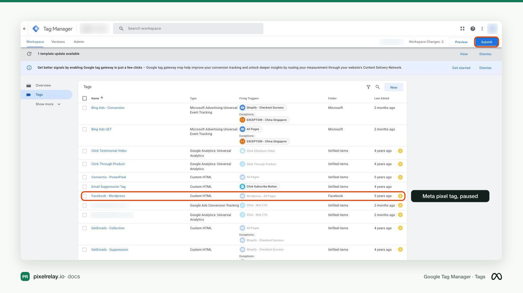The height and width of the screenshot is (293, 523).
Task: Open EXCEPTION - China Singapore chip in Bing Ads UET row
Action: click(x=265, y=141)
